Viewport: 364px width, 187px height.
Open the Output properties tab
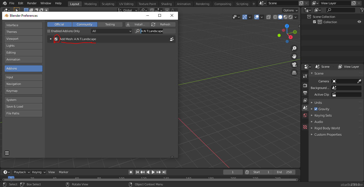pyautogui.click(x=305, y=93)
